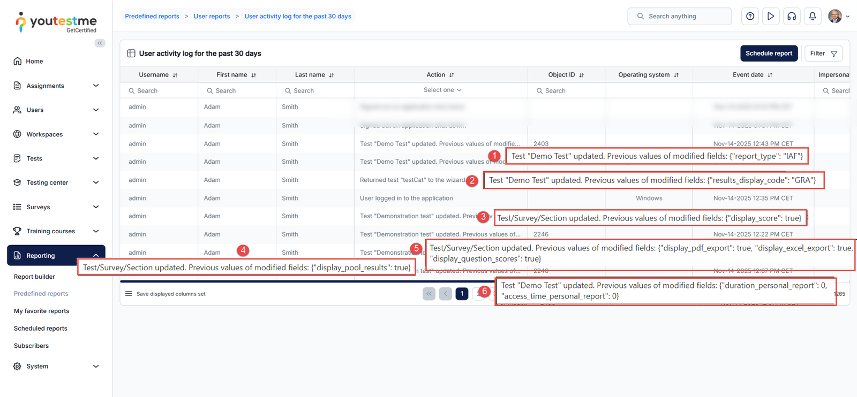Open the Action 'Select one' dropdown

coord(442,90)
